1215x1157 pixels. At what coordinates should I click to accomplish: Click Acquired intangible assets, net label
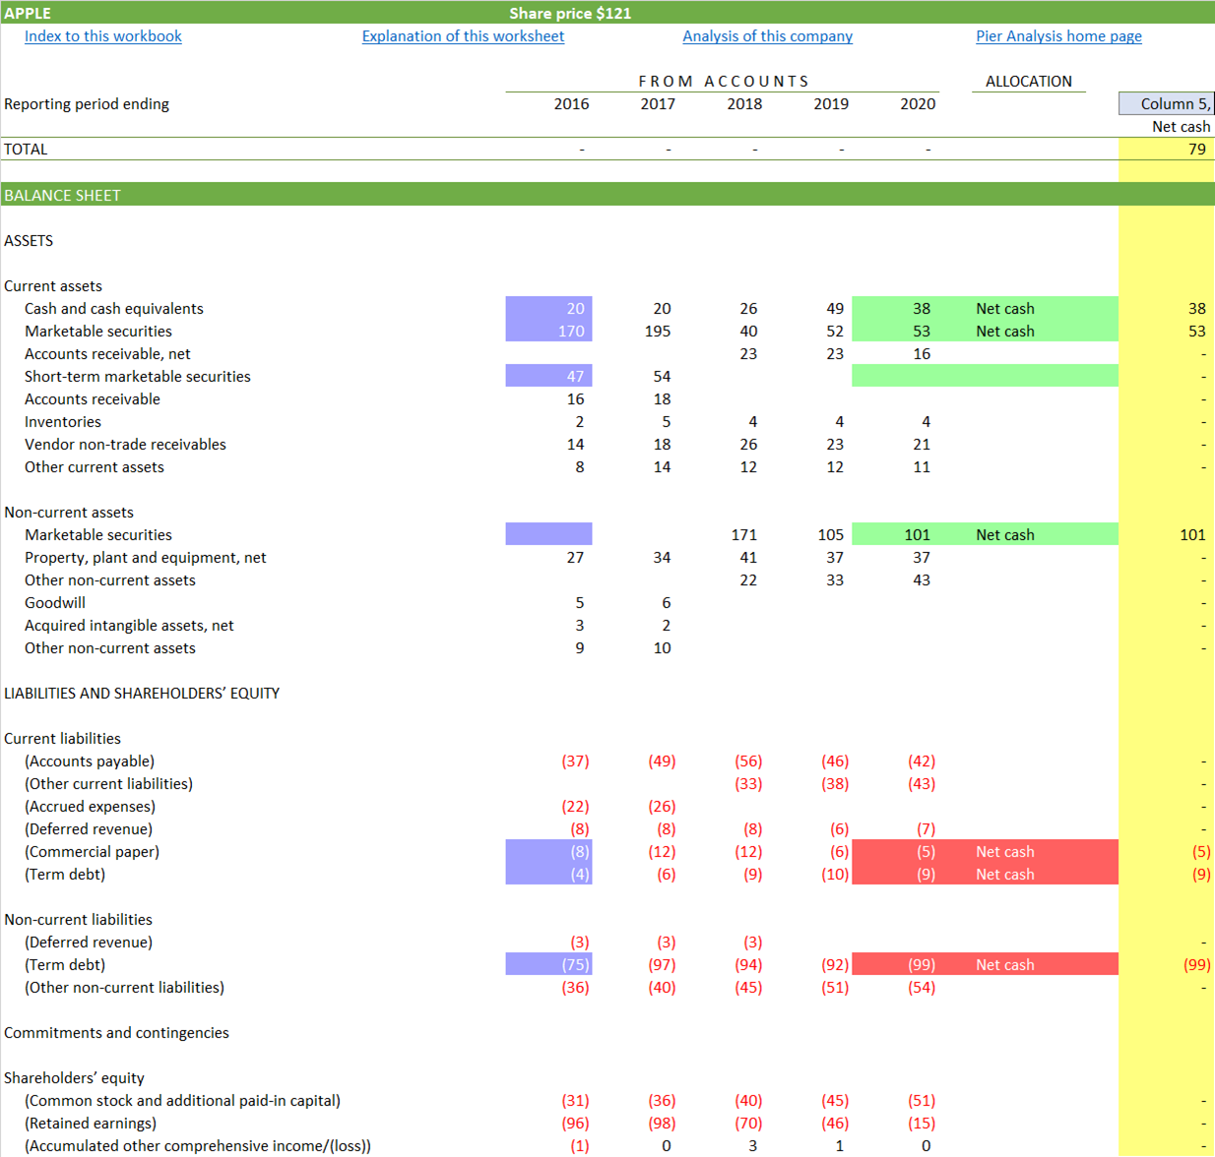[129, 626]
